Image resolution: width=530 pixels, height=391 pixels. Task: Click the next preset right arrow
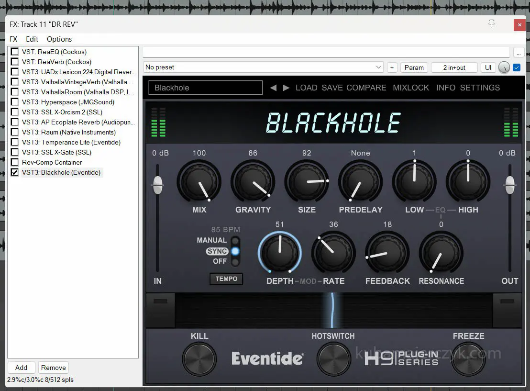point(286,88)
